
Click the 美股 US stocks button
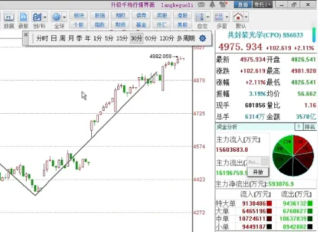tap(182, 25)
